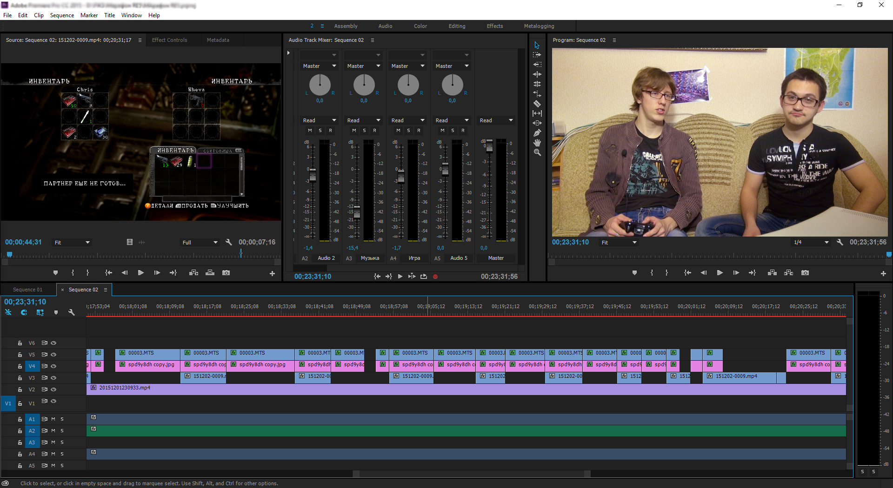Switch to Metalogging workspace
The height and width of the screenshot is (488, 893).
(539, 26)
